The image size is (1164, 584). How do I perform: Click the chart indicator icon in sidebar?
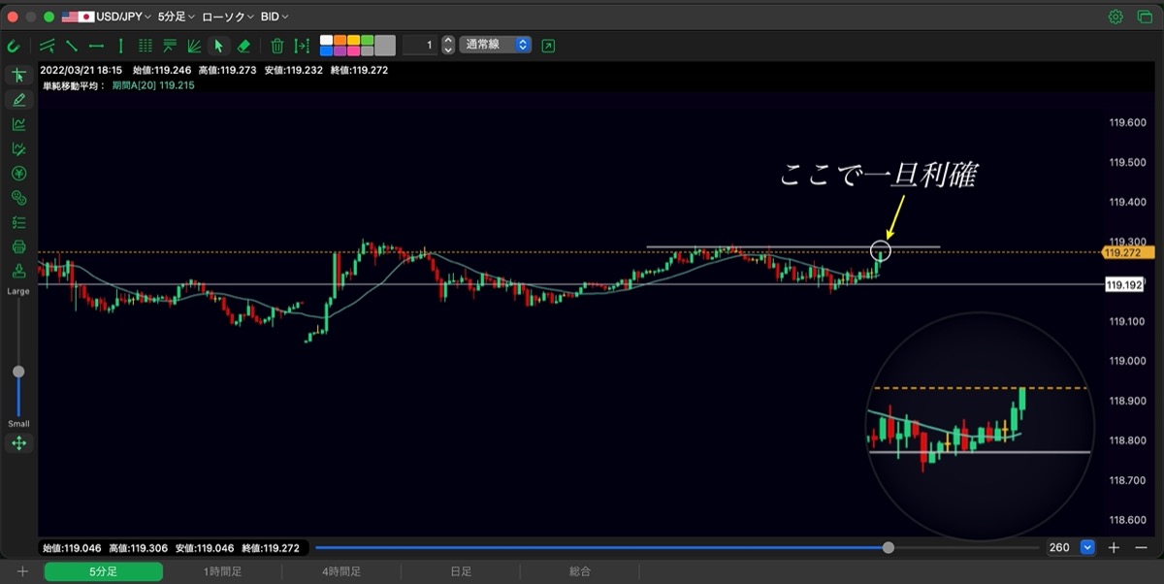point(18,124)
